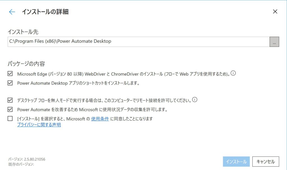The height and width of the screenshot is (170, 287).
Task: Uncheck the WebDriver and ChromeDriver install checkbox
Action: click(x=10, y=74)
